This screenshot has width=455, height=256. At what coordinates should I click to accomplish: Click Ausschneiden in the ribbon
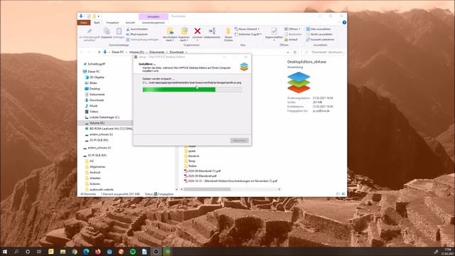(137, 29)
